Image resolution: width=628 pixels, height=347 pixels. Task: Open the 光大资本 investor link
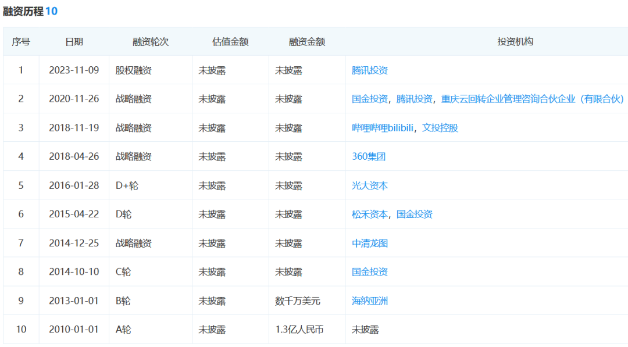pos(370,185)
